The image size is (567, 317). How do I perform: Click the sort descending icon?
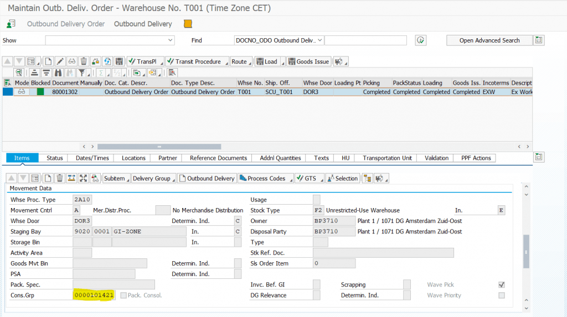tap(47, 72)
